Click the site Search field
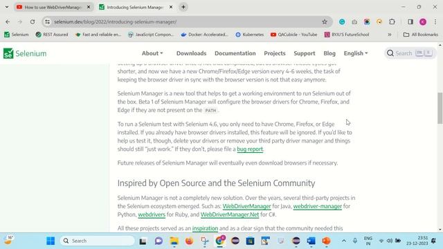Image resolution: width=443 pixels, height=249 pixels. click(410, 53)
